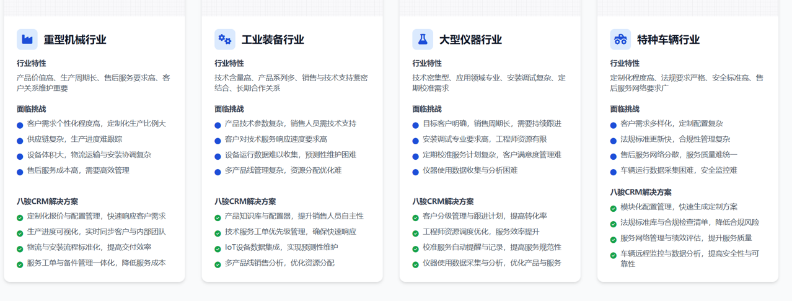
Task: Click the 特种车辆行业 heading
Action: (x=668, y=40)
